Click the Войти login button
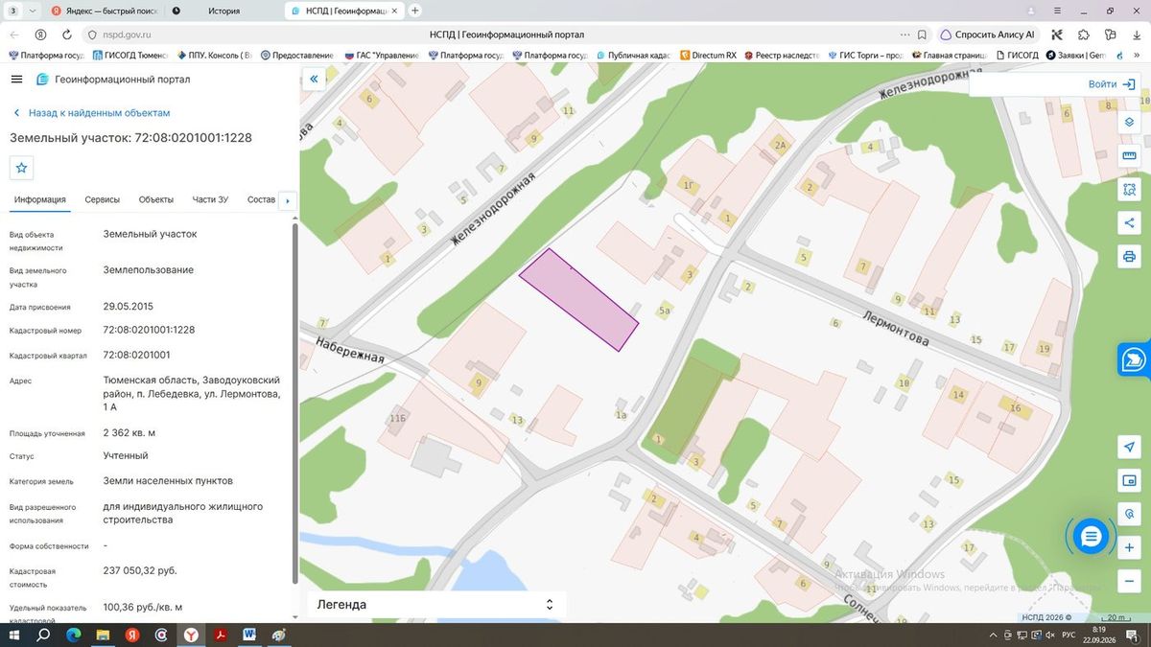1151x647 pixels. tap(1112, 84)
